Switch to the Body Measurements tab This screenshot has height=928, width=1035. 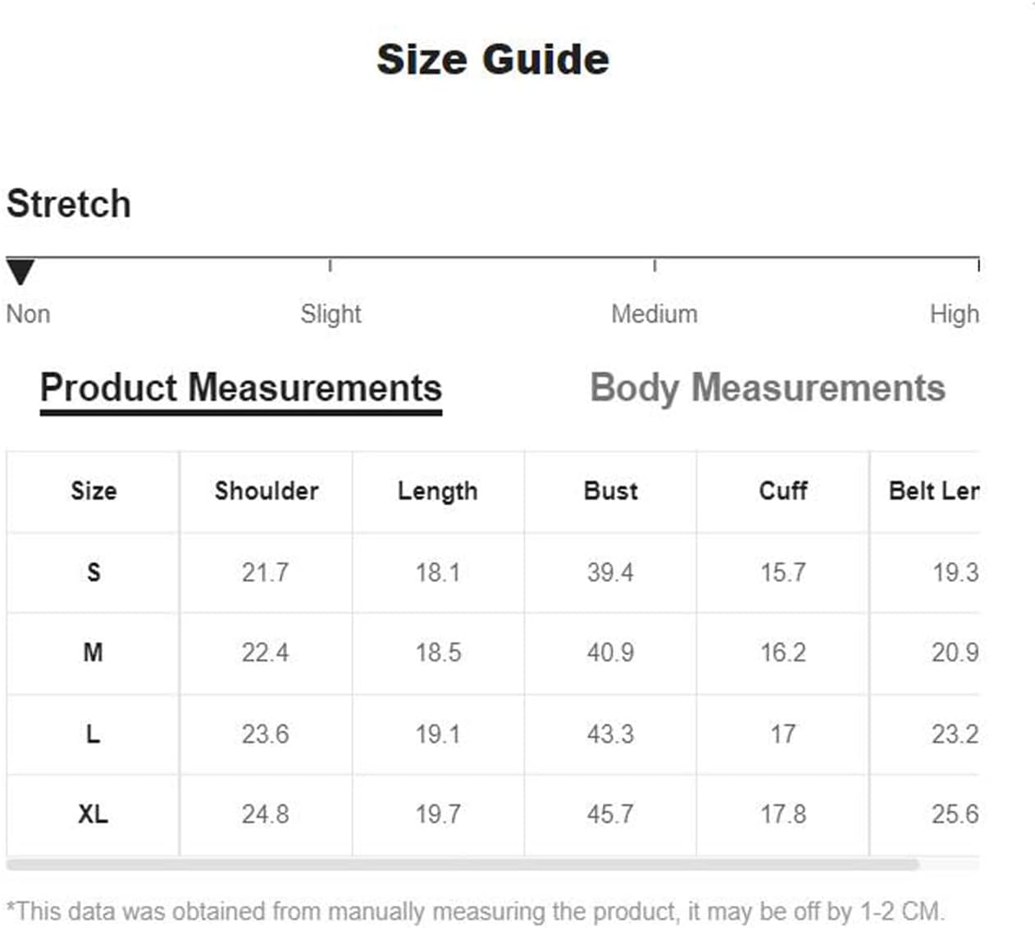click(x=768, y=388)
